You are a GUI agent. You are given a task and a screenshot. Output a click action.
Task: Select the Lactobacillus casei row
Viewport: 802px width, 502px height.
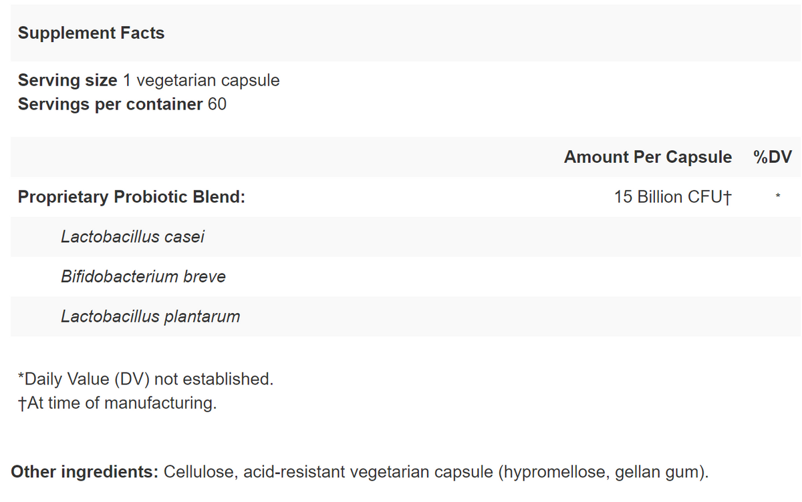point(132,236)
